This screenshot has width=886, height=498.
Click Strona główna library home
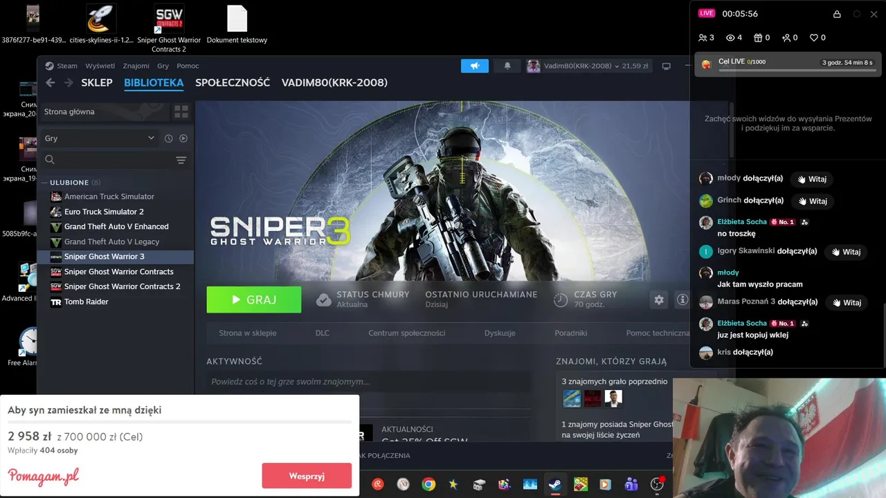(x=104, y=111)
